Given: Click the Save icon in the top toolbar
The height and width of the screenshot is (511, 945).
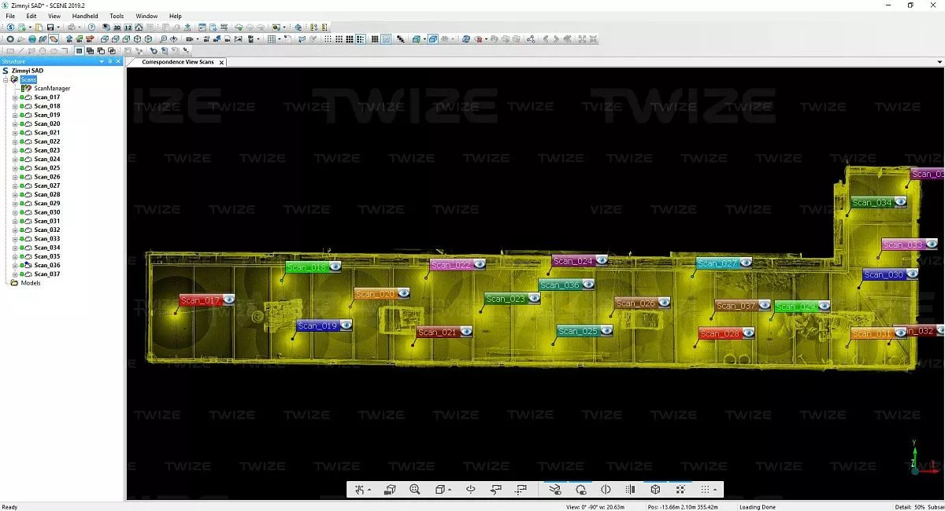Looking at the screenshot, I should click(49, 28).
